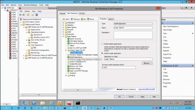Select the Install Applications step
Image resolution: width=195 pixels, height=110 pixels.
pyautogui.click(x=76, y=57)
